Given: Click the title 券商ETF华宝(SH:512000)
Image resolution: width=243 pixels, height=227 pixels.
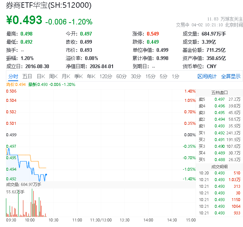Looking at the screenshot, I should click(x=49, y=5).
